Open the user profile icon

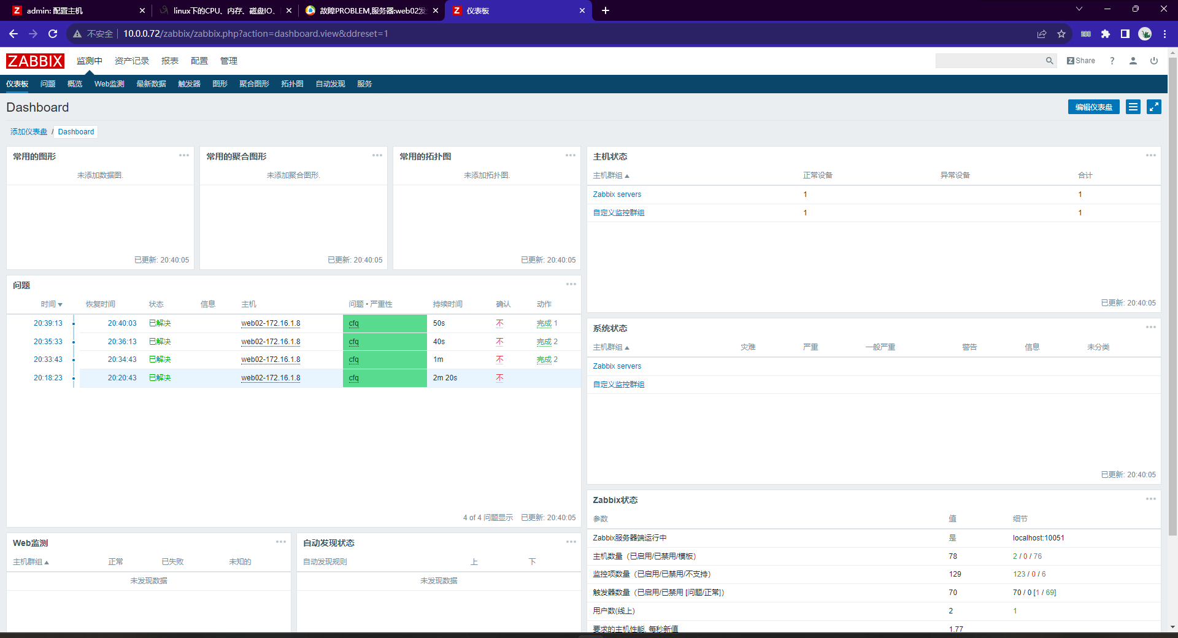[x=1133, y=61]
